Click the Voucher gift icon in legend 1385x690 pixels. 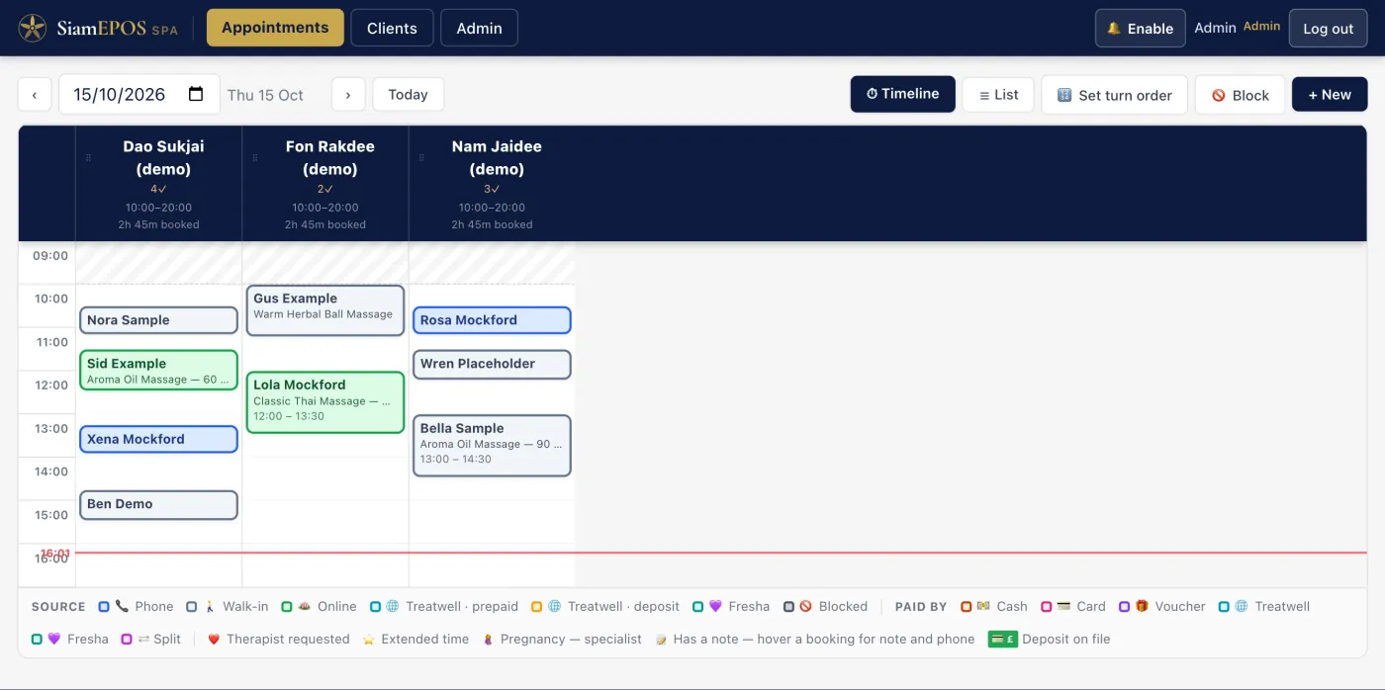(1142, 607)
